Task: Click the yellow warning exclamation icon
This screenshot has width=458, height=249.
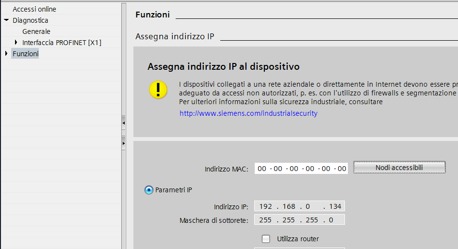Action: point(158,90)
